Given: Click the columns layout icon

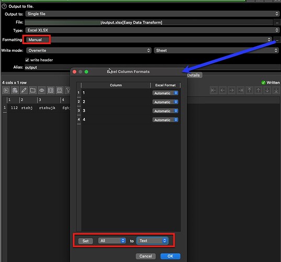Looking at the screenshot, I should [x=51, y=90].
